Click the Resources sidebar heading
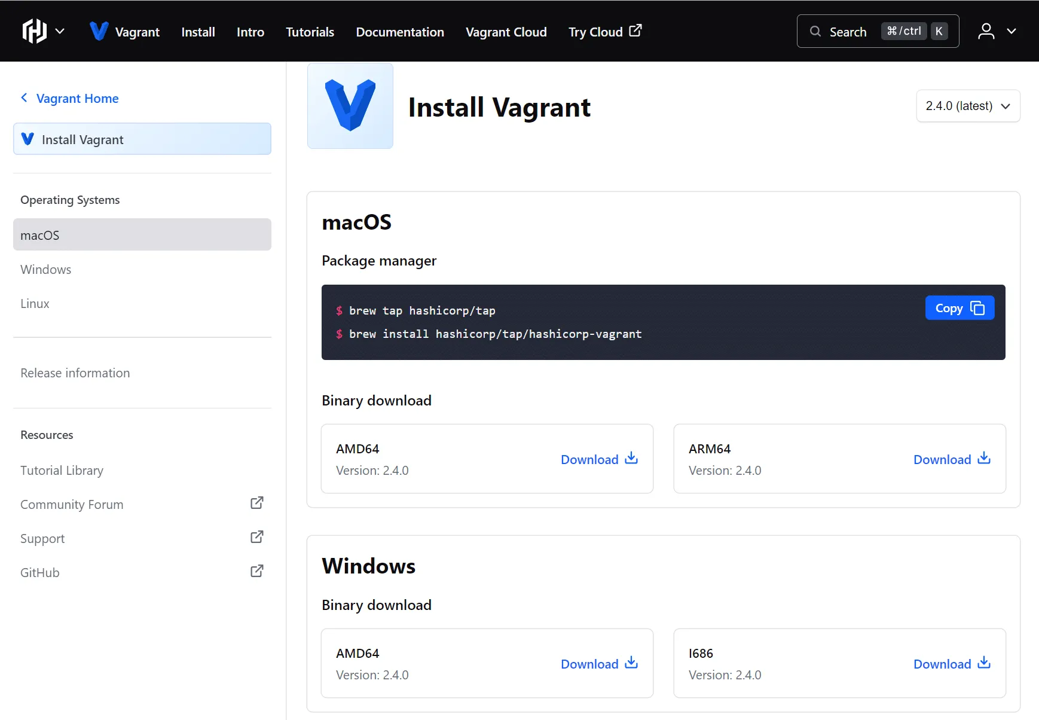This screenshot has width=1039, height=720. click(x=47, y=435)
